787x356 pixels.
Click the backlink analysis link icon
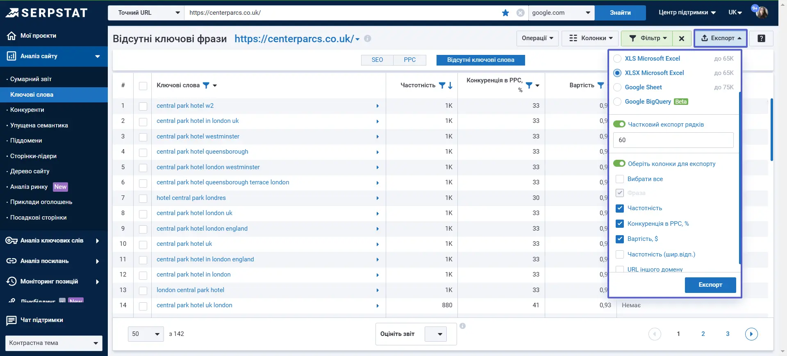tap(11, 261)
